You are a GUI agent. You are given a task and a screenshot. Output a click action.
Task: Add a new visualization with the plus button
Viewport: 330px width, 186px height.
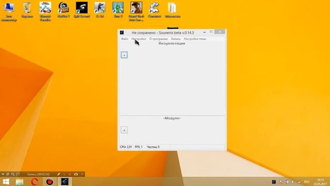[124, 55]
